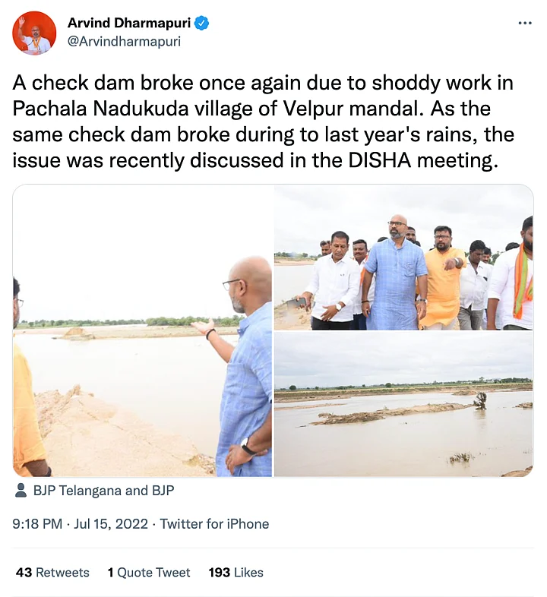Open the Twitter for iPhone source link
The height and width of the screenshot is (597, 547).
214,524
